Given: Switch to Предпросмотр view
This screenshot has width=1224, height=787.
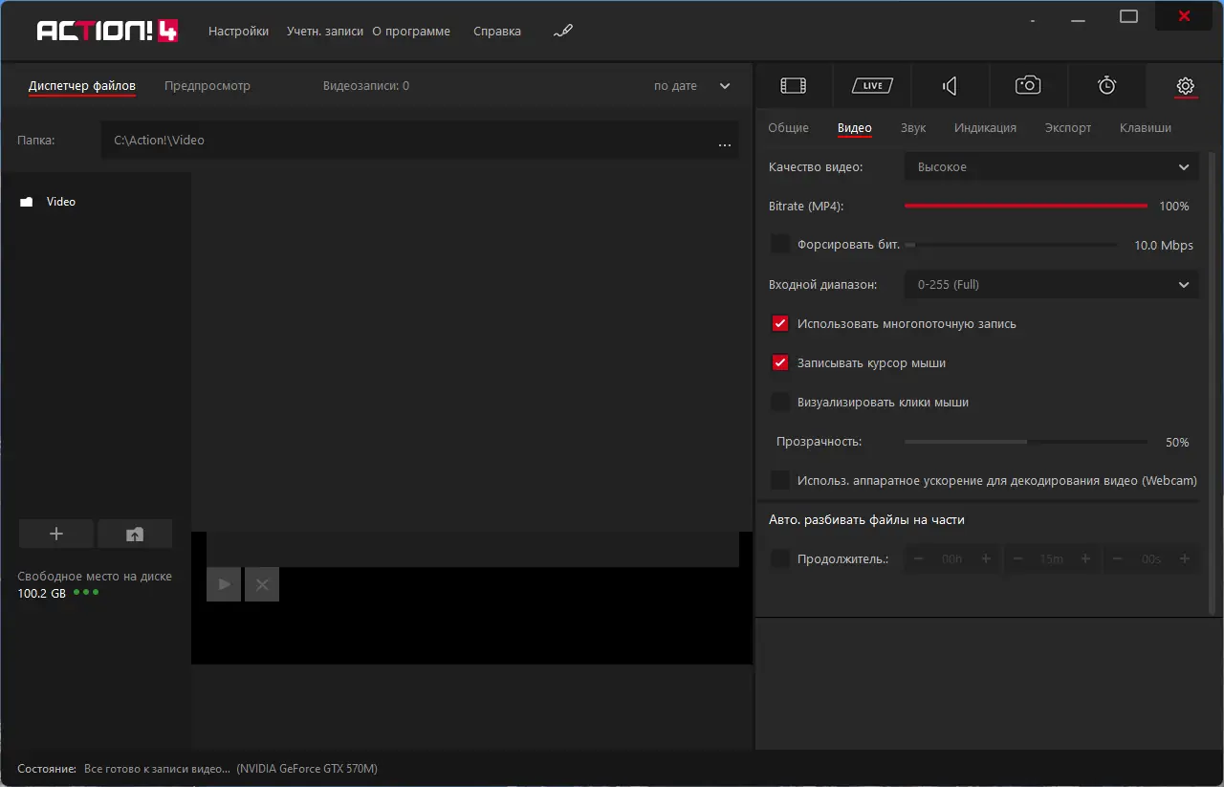Looking at the screenshot, I should pos(208,86).
